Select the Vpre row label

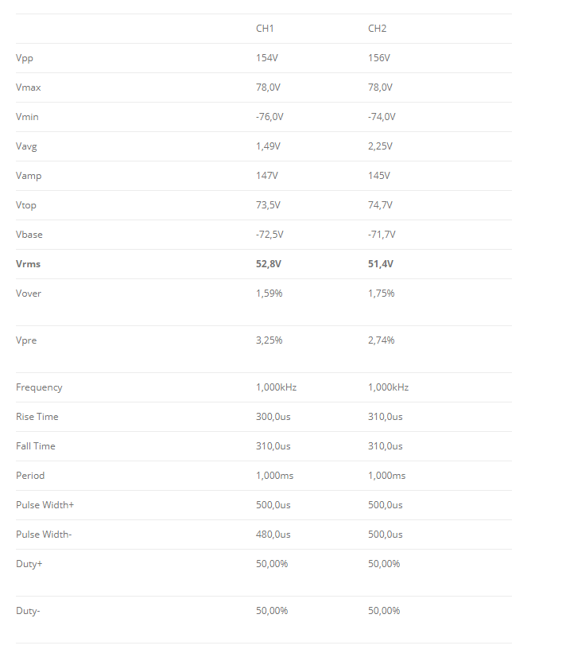26,340
